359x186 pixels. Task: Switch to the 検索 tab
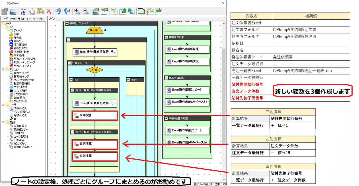click(x=13, y=19)
